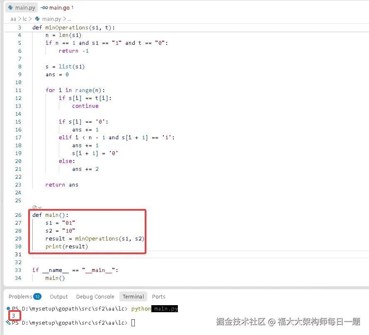
Task: Click 's1 = "01"' on line 27
Action: [x=60, y=223]
